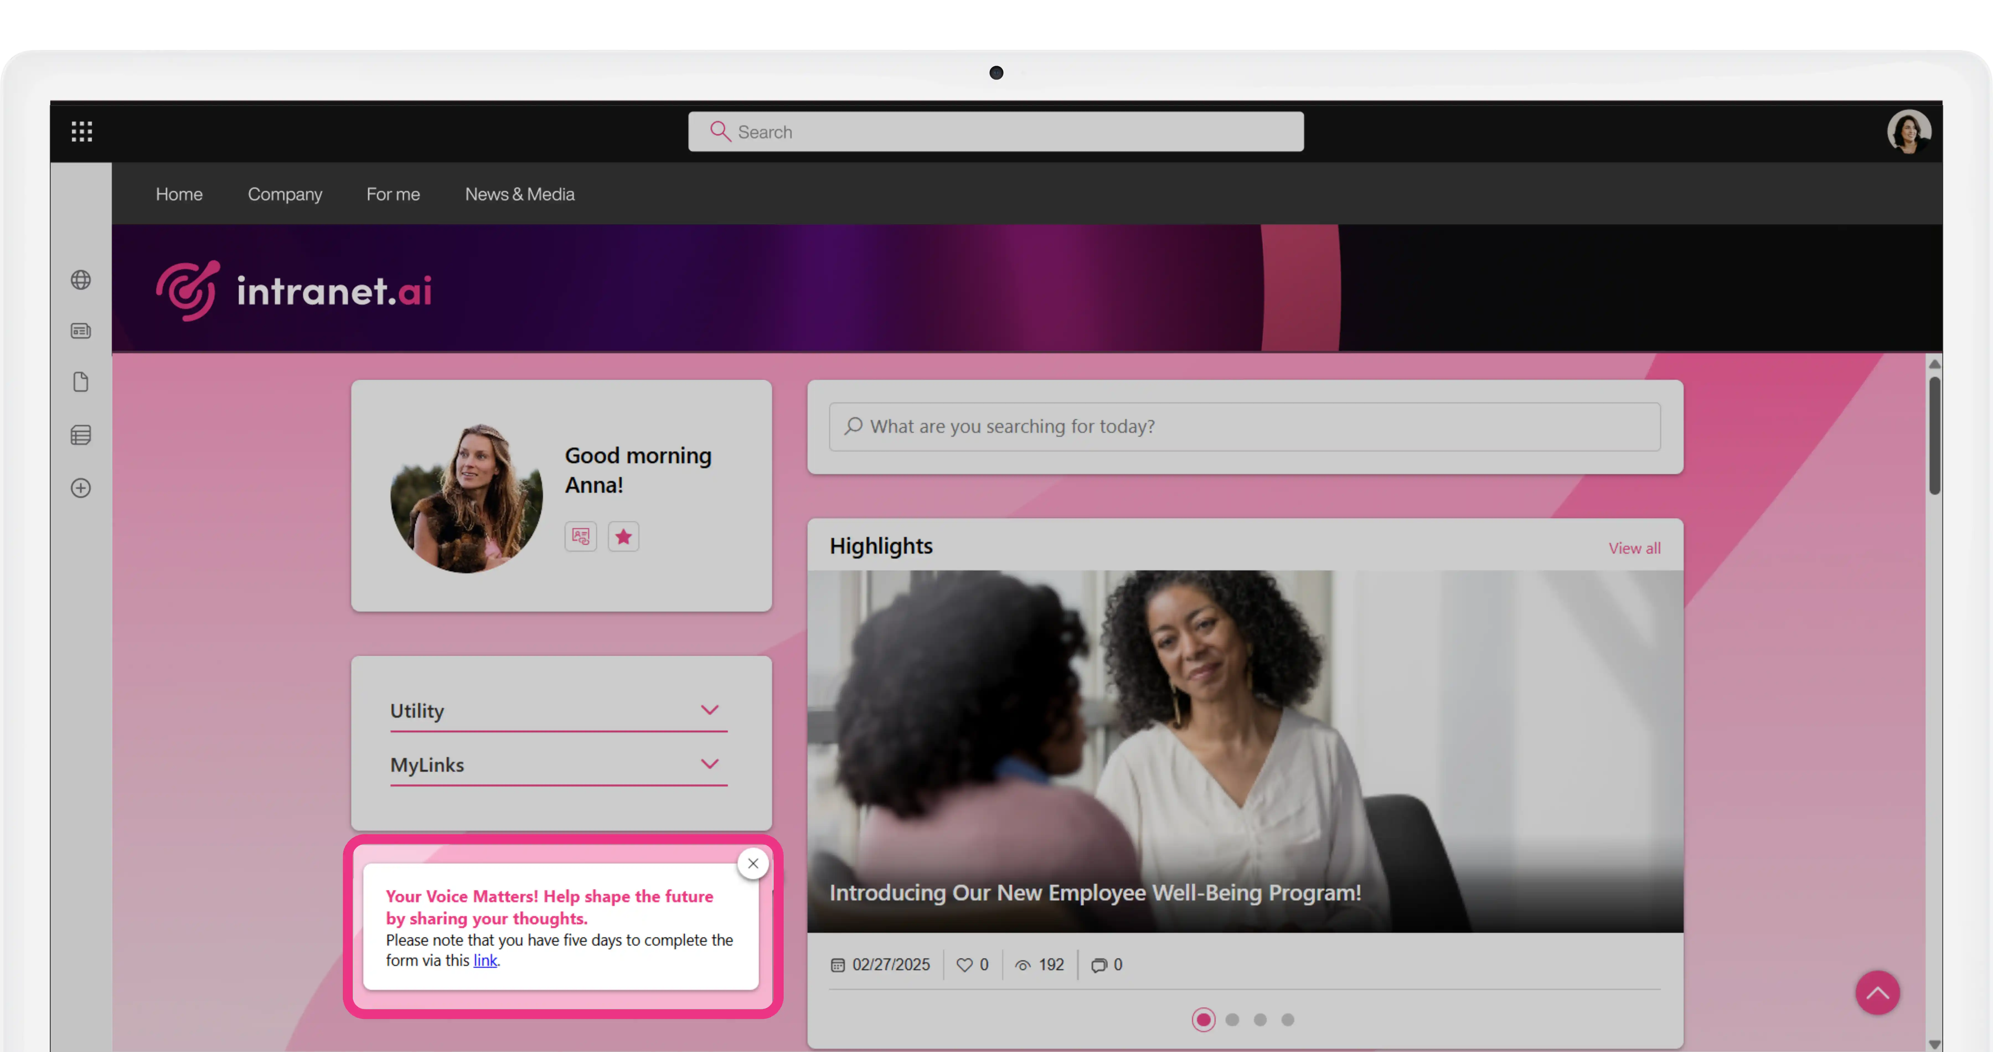This screenshot has height=1052, width=1993.
Task: Open the news icon in left sidebar
Action: 81,331
